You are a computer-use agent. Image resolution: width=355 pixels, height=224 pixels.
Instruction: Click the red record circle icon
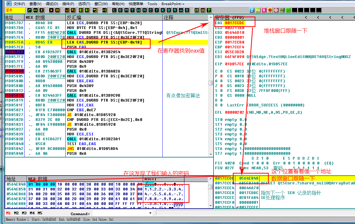270,10
